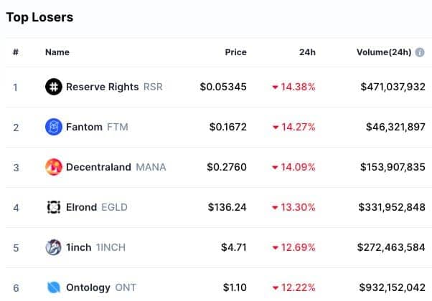432x301 pixels.
Task: Sort the table by 24h column
Action: 307,52
